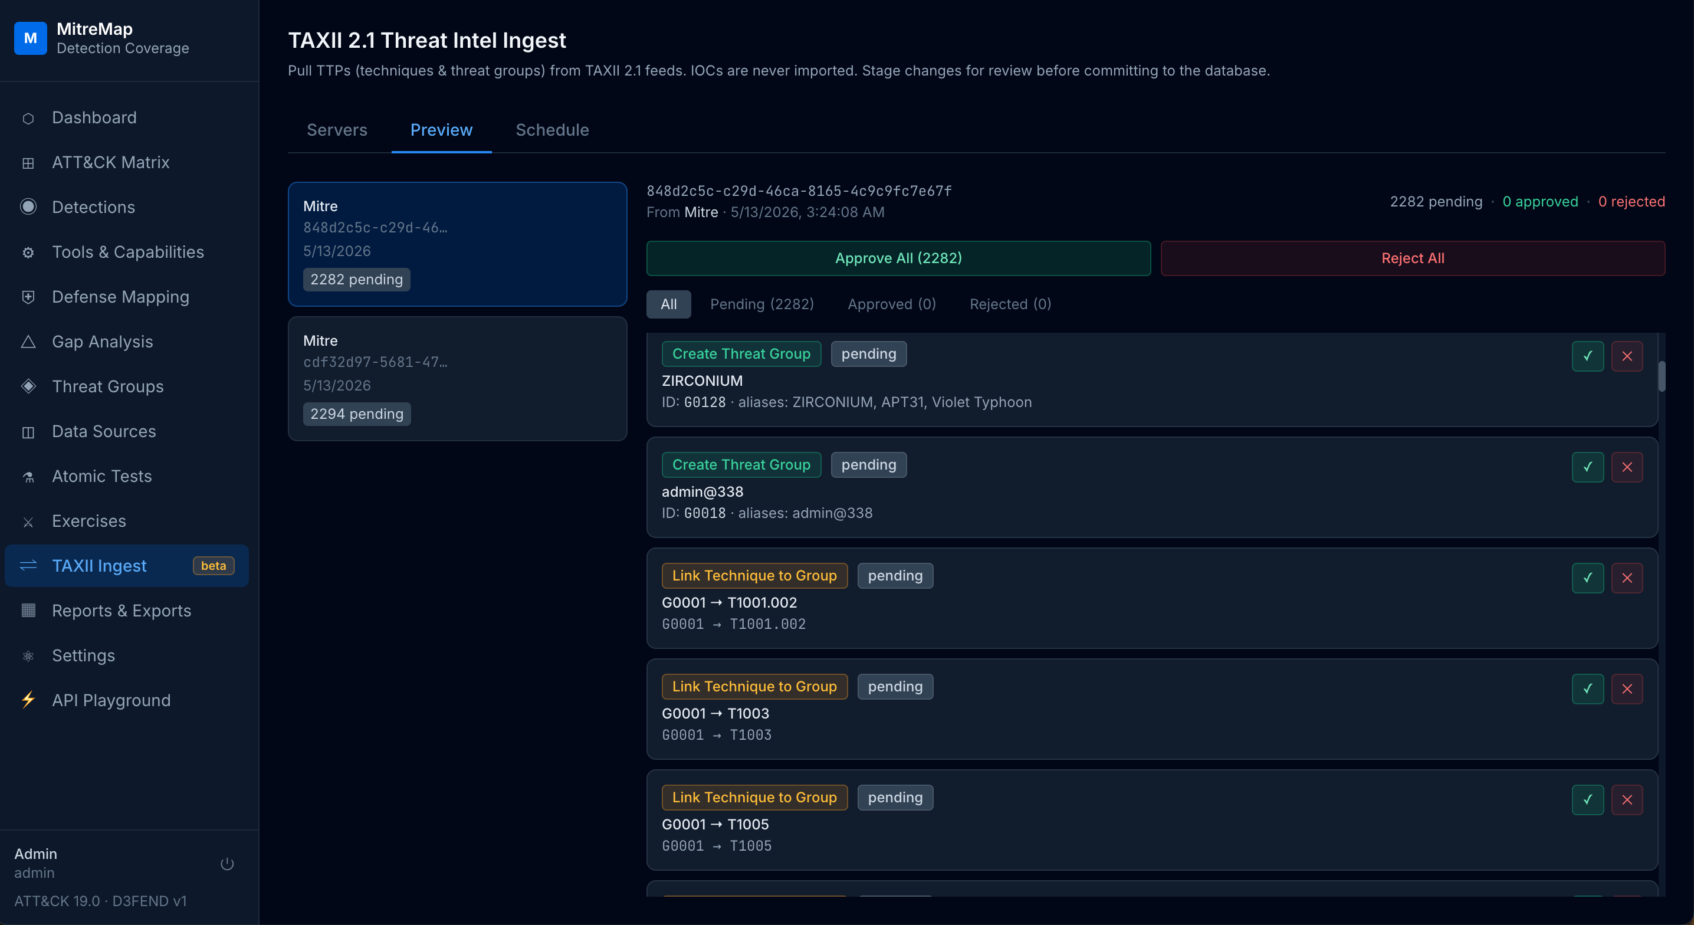This screenshot has height=925, width=1694.
Task: Filter list to Approved (0)
Action: pos(891,304)
